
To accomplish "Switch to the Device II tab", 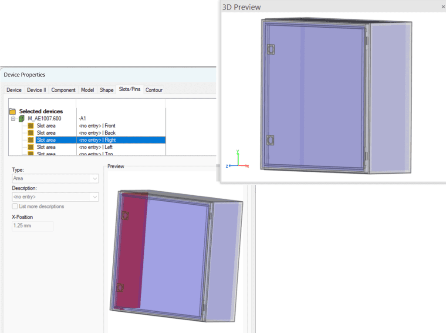I will coord(36,90).
